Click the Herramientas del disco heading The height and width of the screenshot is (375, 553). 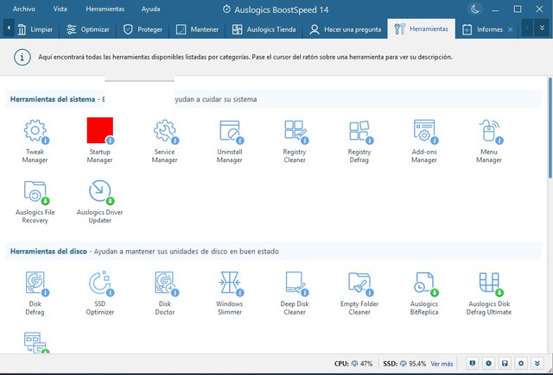pyautogui.click(x=48, y=252)
